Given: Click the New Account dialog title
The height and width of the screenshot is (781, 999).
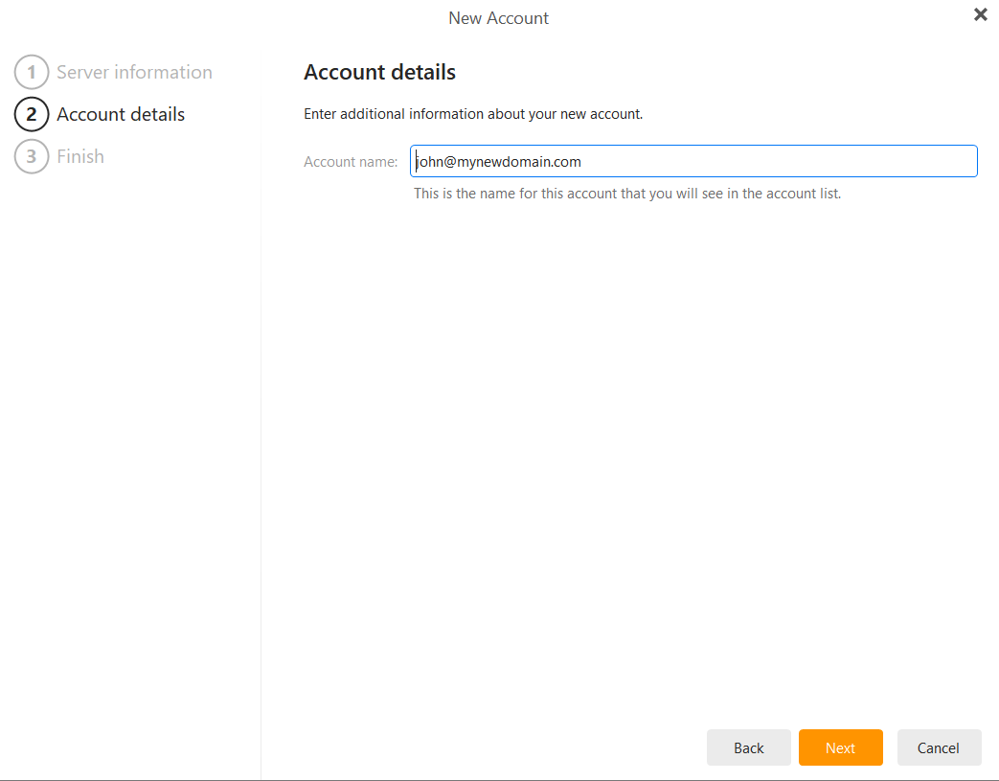Looking at the screenshot, I should (498, 17).
